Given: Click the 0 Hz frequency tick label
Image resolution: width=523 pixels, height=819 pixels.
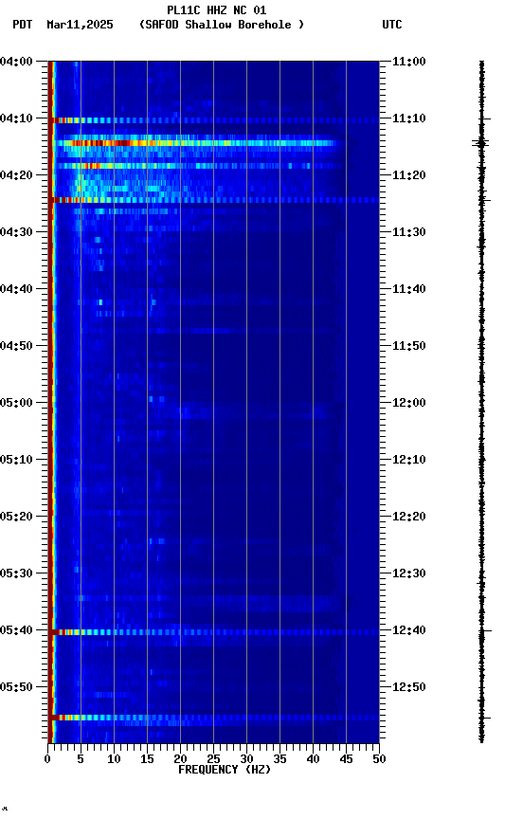Looking at the screenshot, I should click(x=47, y=759).
